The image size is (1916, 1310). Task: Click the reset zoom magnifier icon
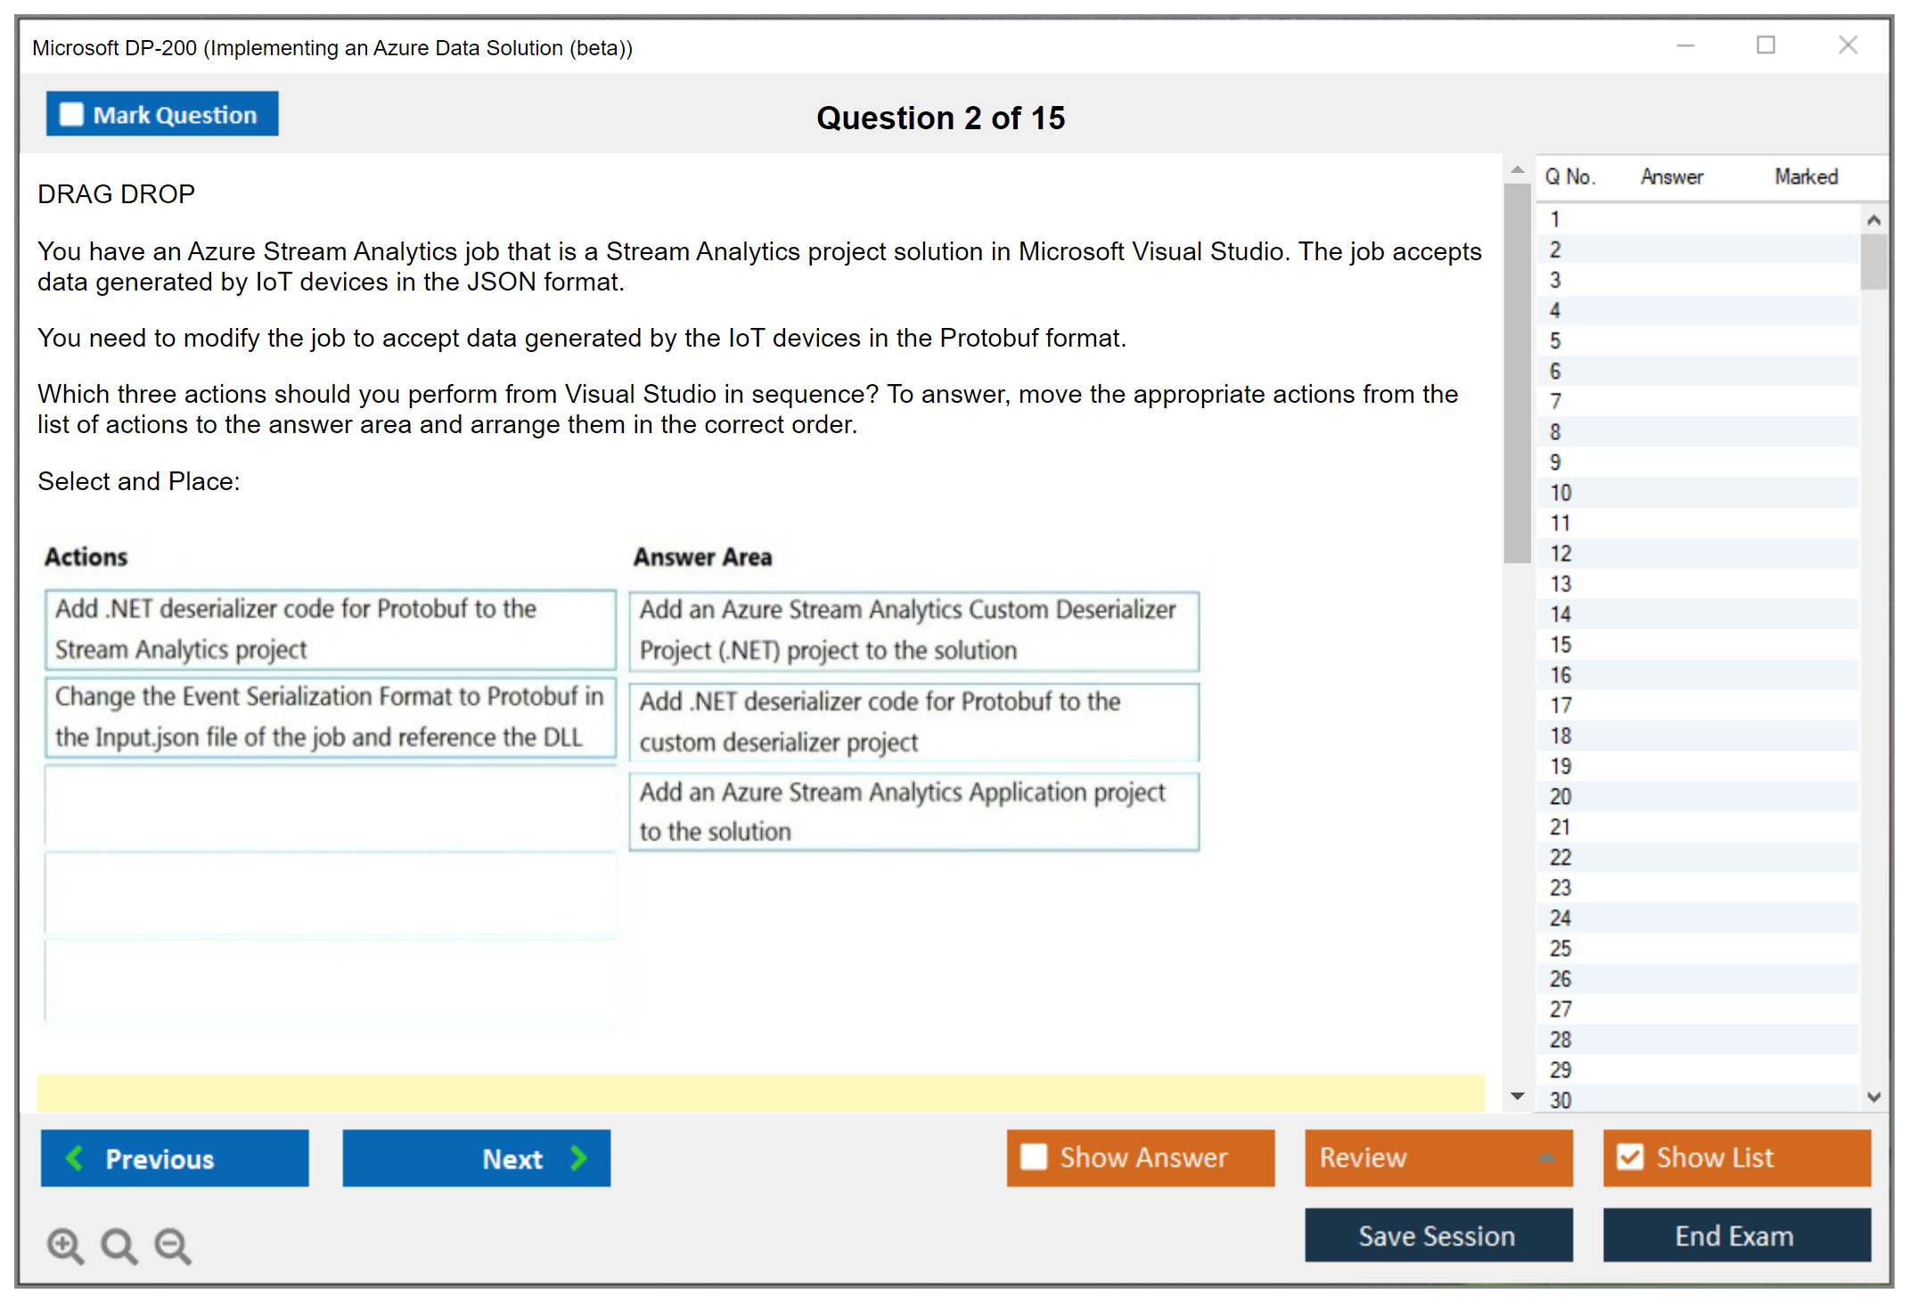pyautogui.click(x=119, y=1245)
